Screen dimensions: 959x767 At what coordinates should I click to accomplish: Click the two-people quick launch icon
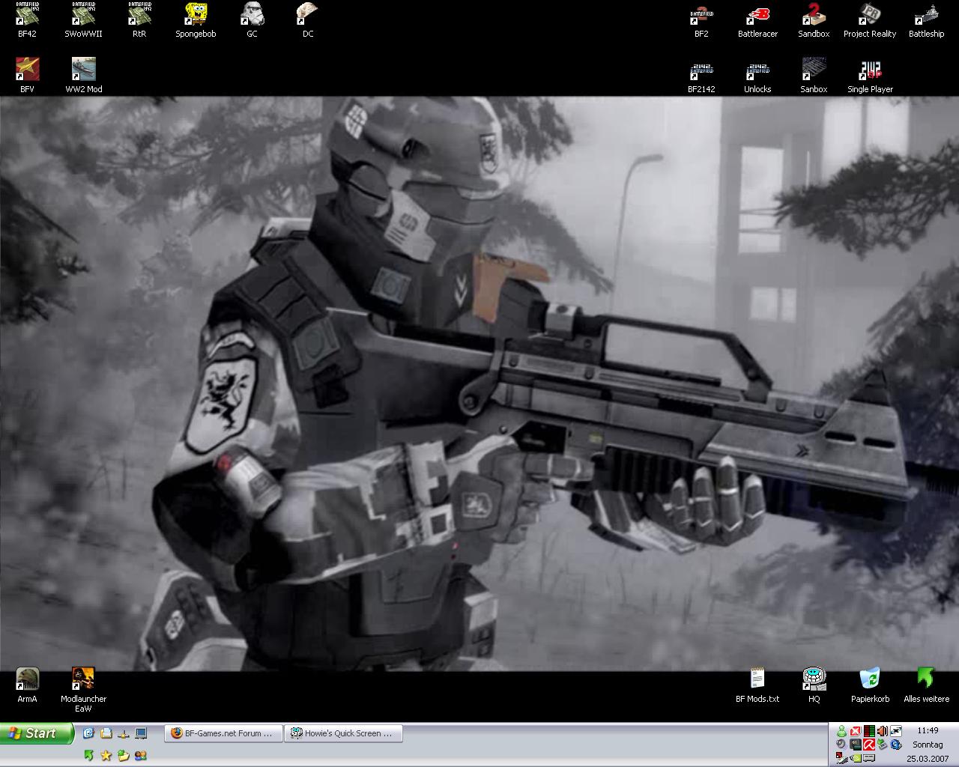[140, 756]
